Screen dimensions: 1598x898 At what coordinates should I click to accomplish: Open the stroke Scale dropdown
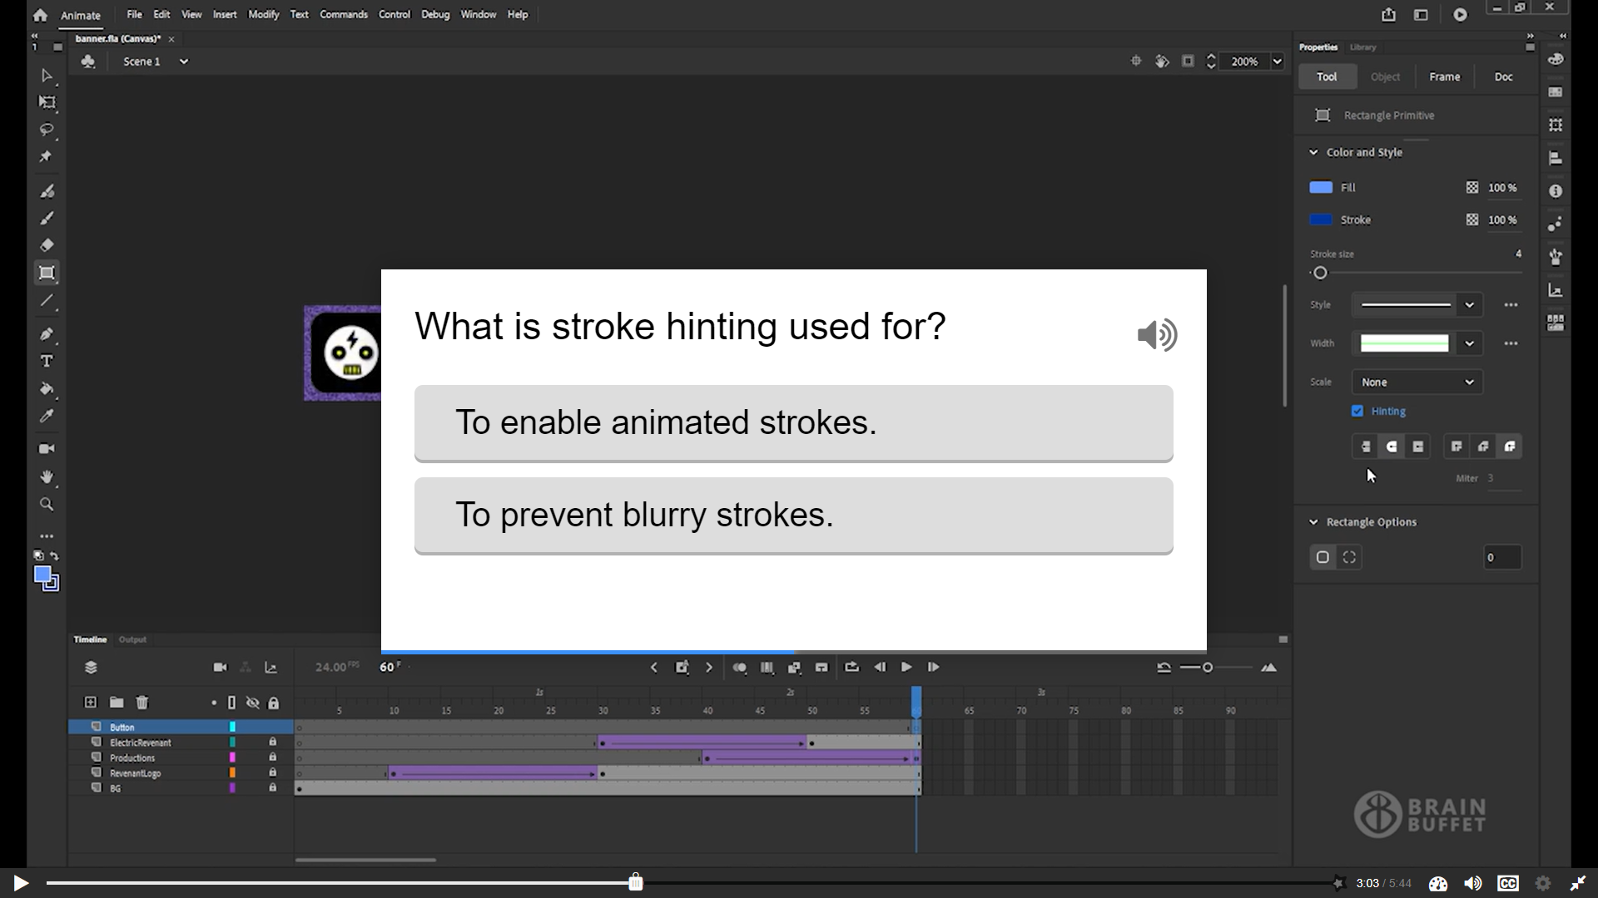click(x=1417, y=382)
